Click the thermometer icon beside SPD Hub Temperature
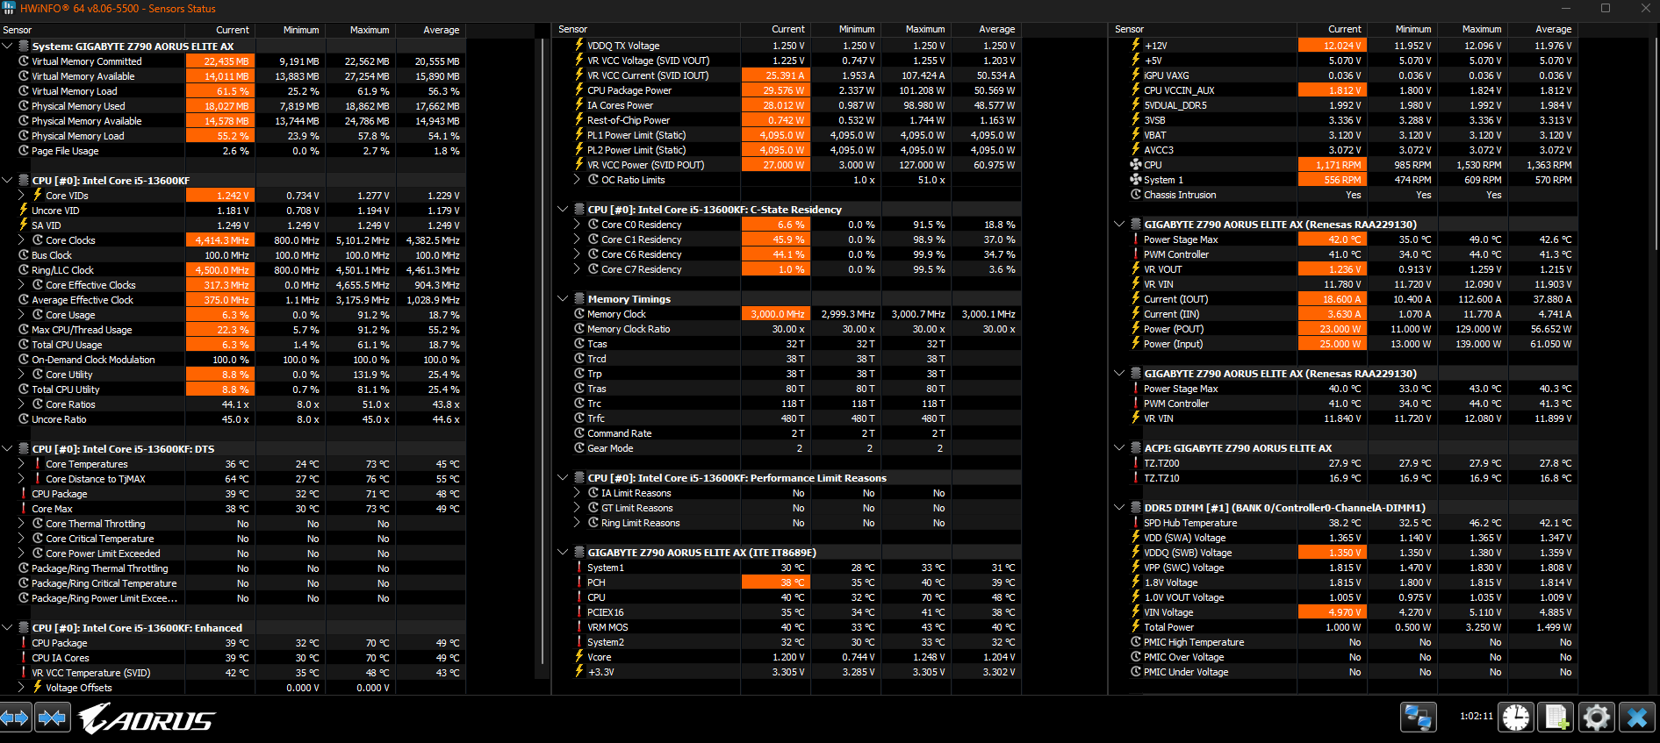The width and height of the screenshot is (1660, 743). point(1136,523)
